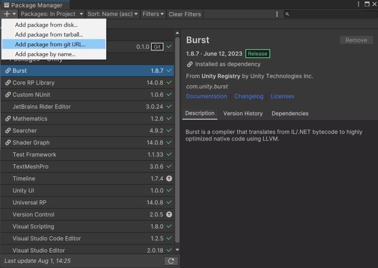Click the installed checkmark beside the Git package
This screenshot has width=378, height=268.
tap(169, 46)
